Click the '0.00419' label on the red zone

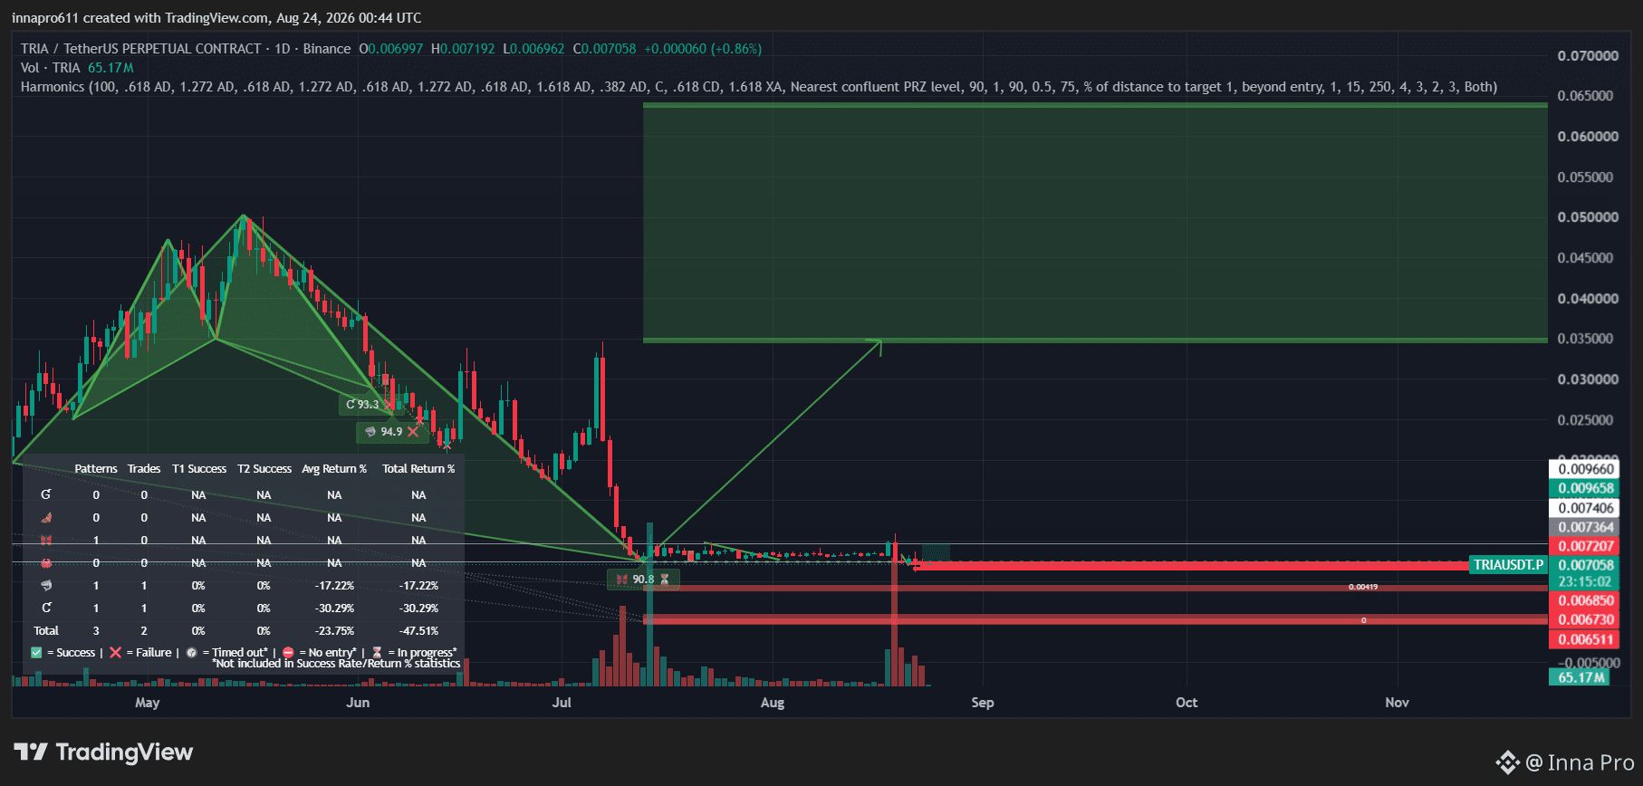tap(1363, 587)
